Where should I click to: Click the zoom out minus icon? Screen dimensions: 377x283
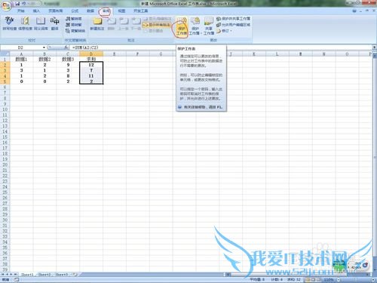[x=339, y=279]
